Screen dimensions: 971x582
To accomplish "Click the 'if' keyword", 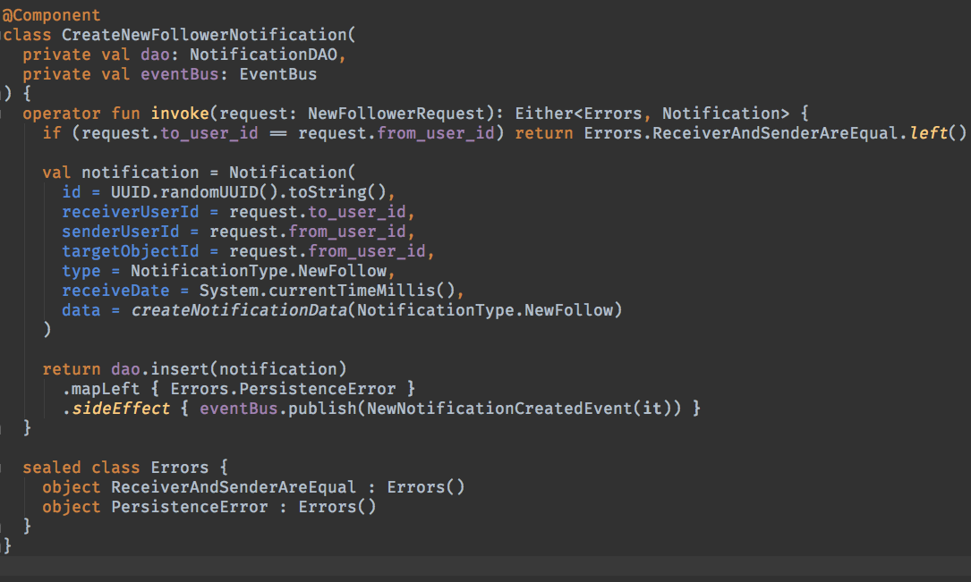I will [x=52, y=133].
